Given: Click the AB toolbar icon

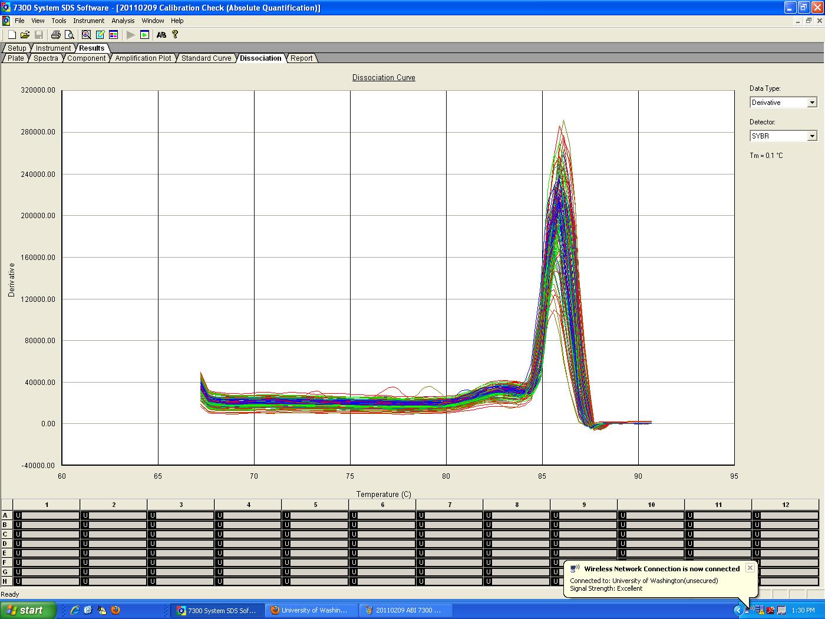Looking at the screenshot, I should click(161, 35).
